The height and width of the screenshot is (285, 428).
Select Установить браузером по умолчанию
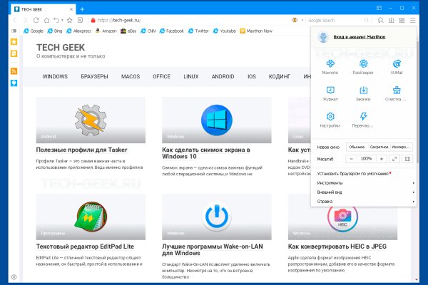pos(353,173)
